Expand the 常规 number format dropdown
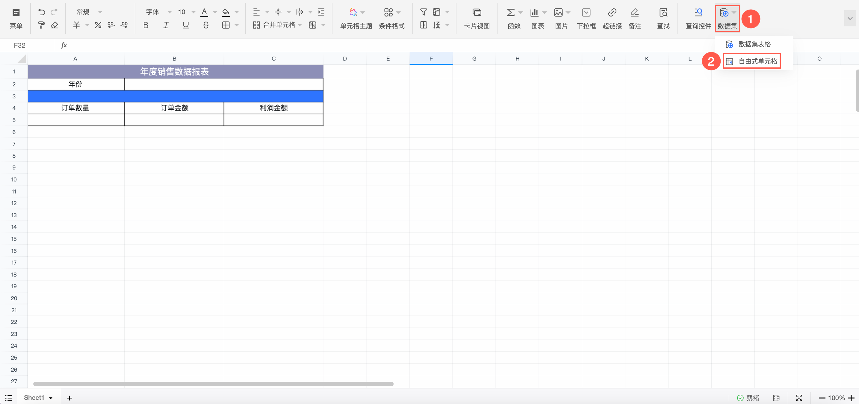Image resolution: width=859 pixels, height=404 pixels. (x=100, y=12)
